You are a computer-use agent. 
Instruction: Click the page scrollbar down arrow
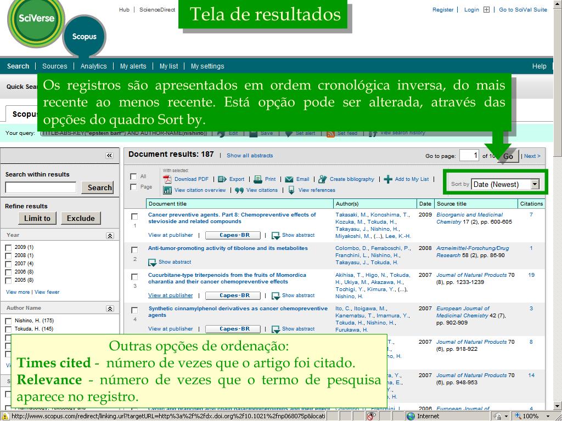click(x=558, y=406)
